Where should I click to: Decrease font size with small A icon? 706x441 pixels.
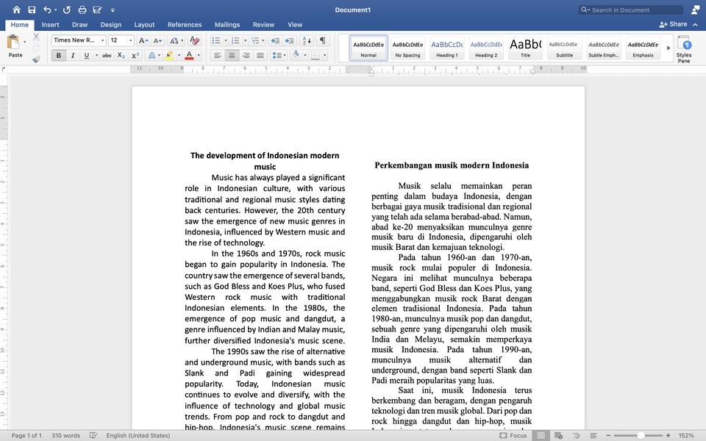[x=157, y=40]
